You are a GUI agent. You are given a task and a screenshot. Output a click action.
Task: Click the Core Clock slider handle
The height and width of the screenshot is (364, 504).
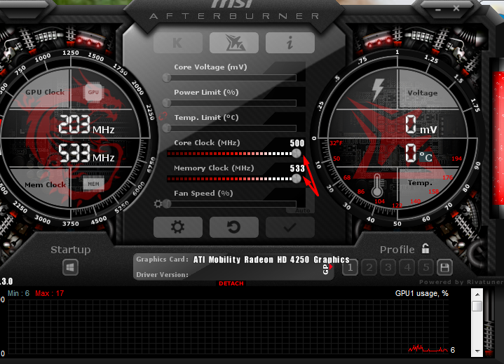coord(297,153)
